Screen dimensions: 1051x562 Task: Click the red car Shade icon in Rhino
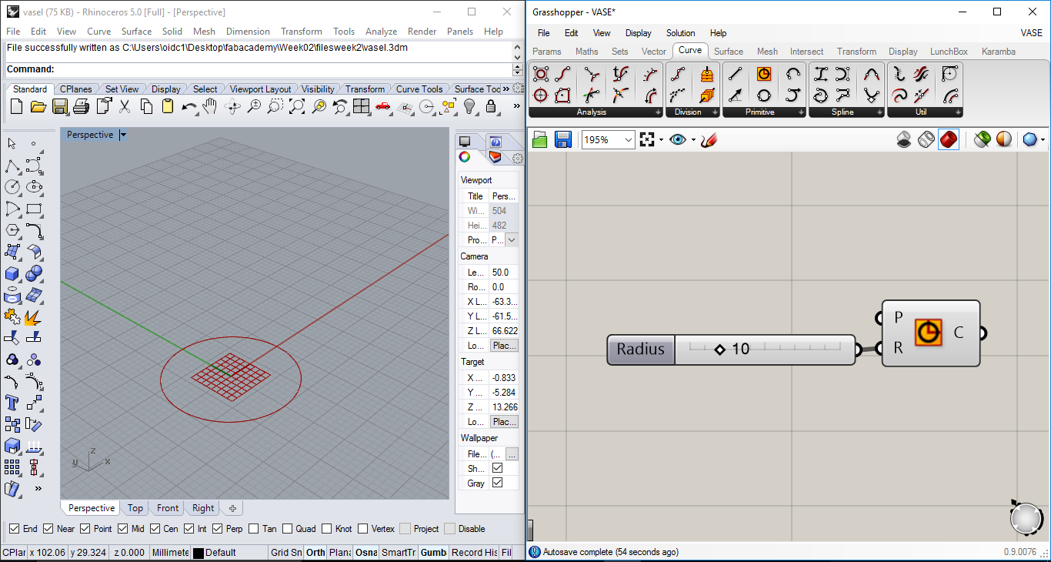pos(382,107)
